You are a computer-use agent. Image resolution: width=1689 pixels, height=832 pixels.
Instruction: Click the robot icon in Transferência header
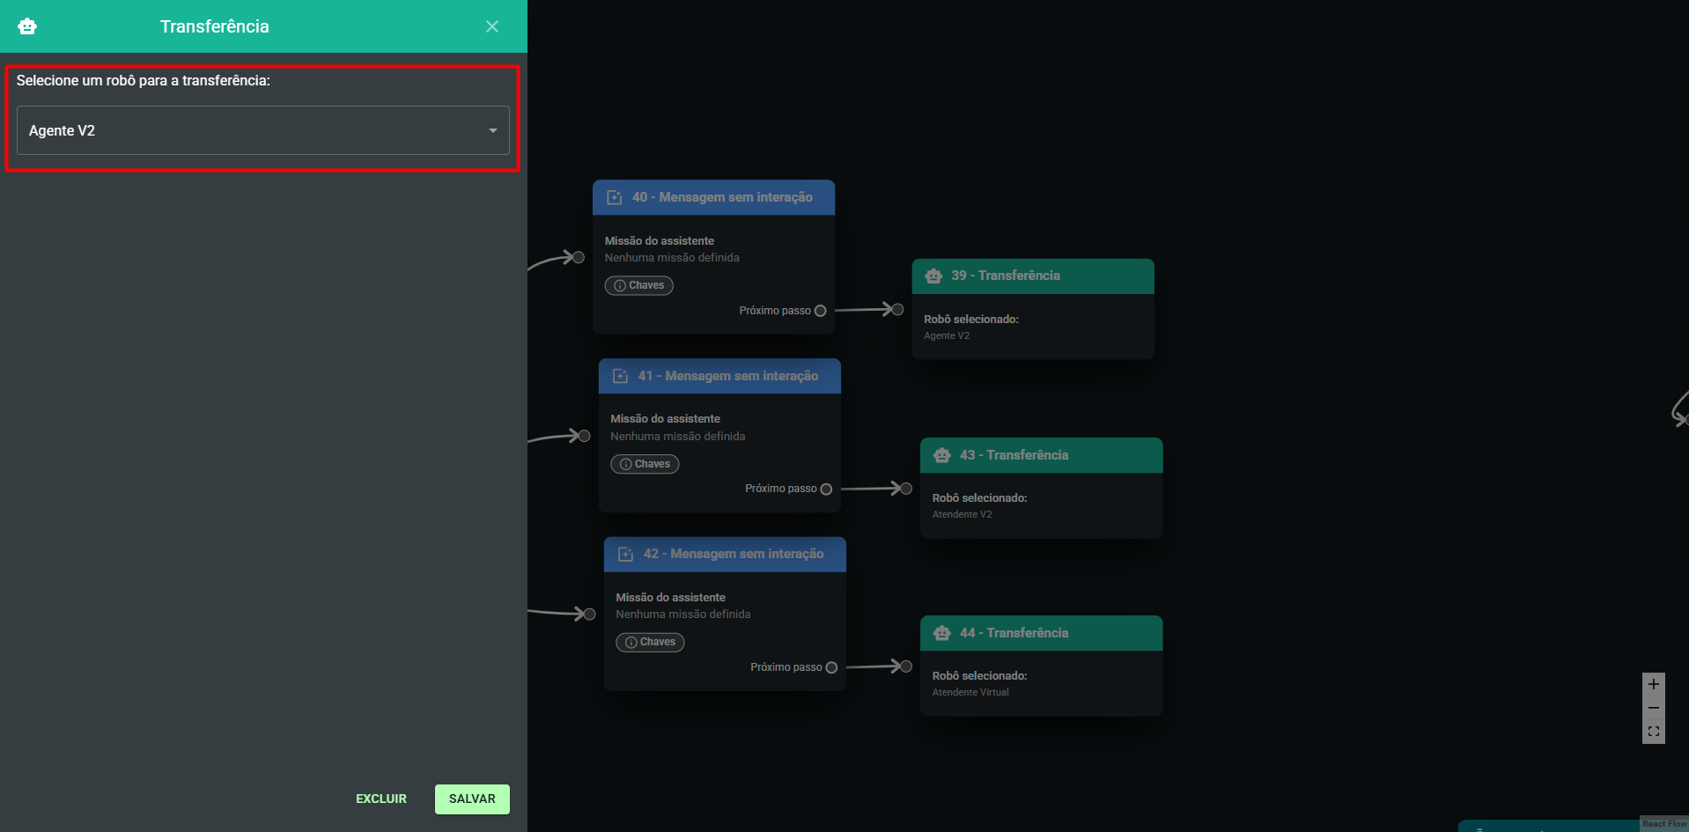coord(27,26)
